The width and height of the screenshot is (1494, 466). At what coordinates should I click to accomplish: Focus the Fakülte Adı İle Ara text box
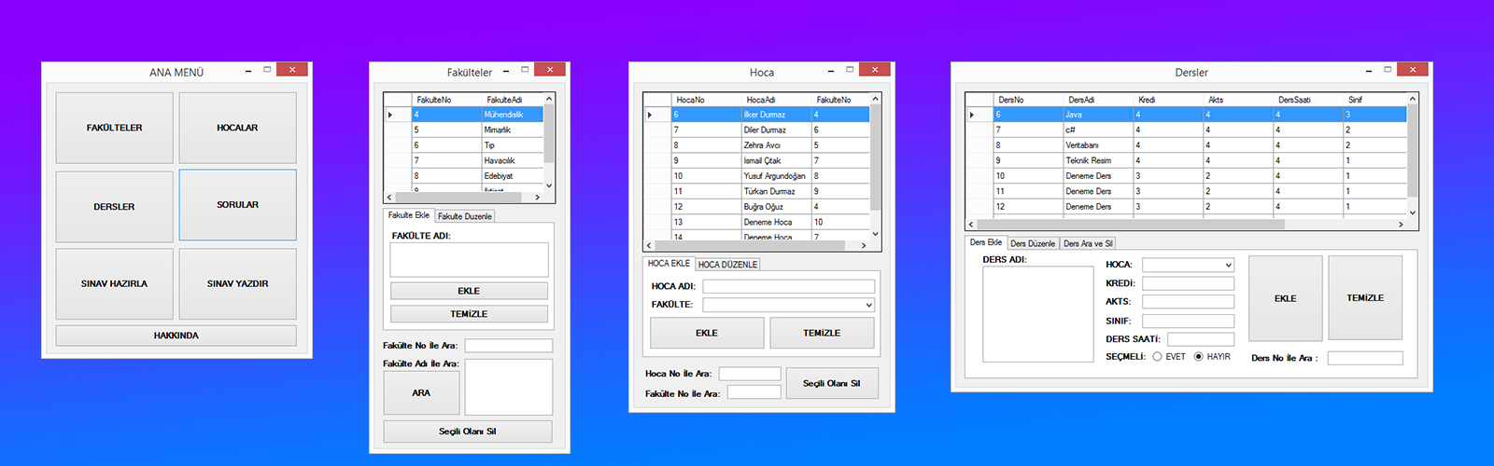coord(509,387)
